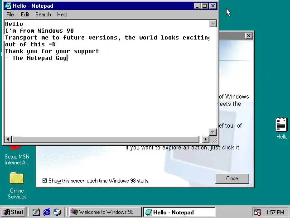Click the Notepad horizontal scroll right arrow

pos(206,139)
